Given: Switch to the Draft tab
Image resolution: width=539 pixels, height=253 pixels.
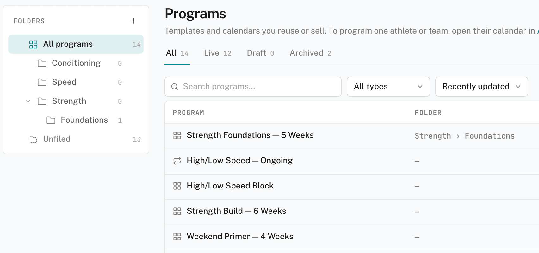Looking at the screenshot, I should coord(261,53).
